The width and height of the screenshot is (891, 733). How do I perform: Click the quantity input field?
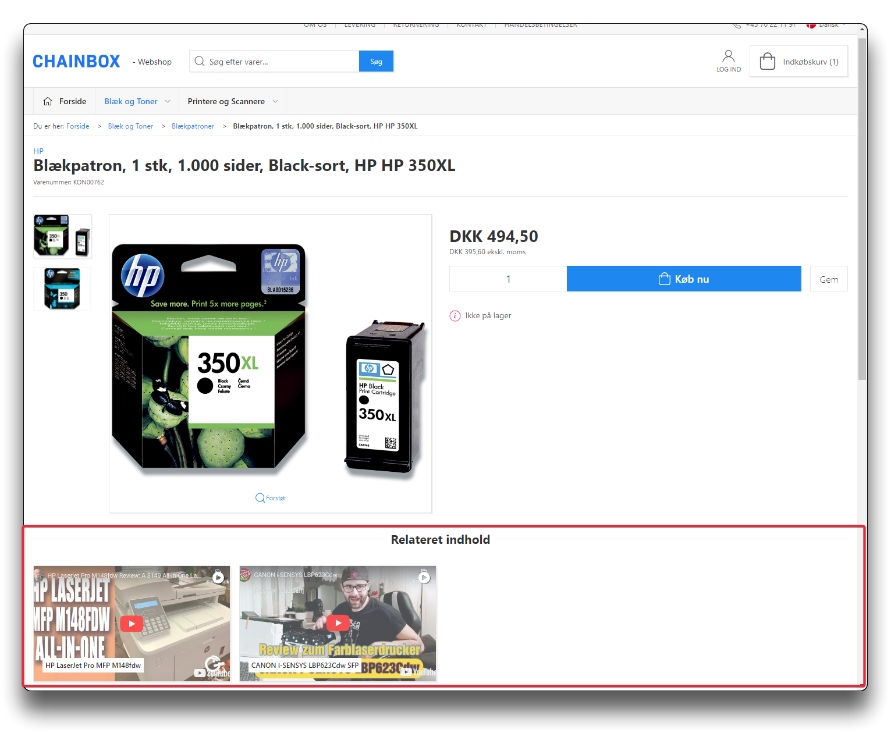(507, 279)
